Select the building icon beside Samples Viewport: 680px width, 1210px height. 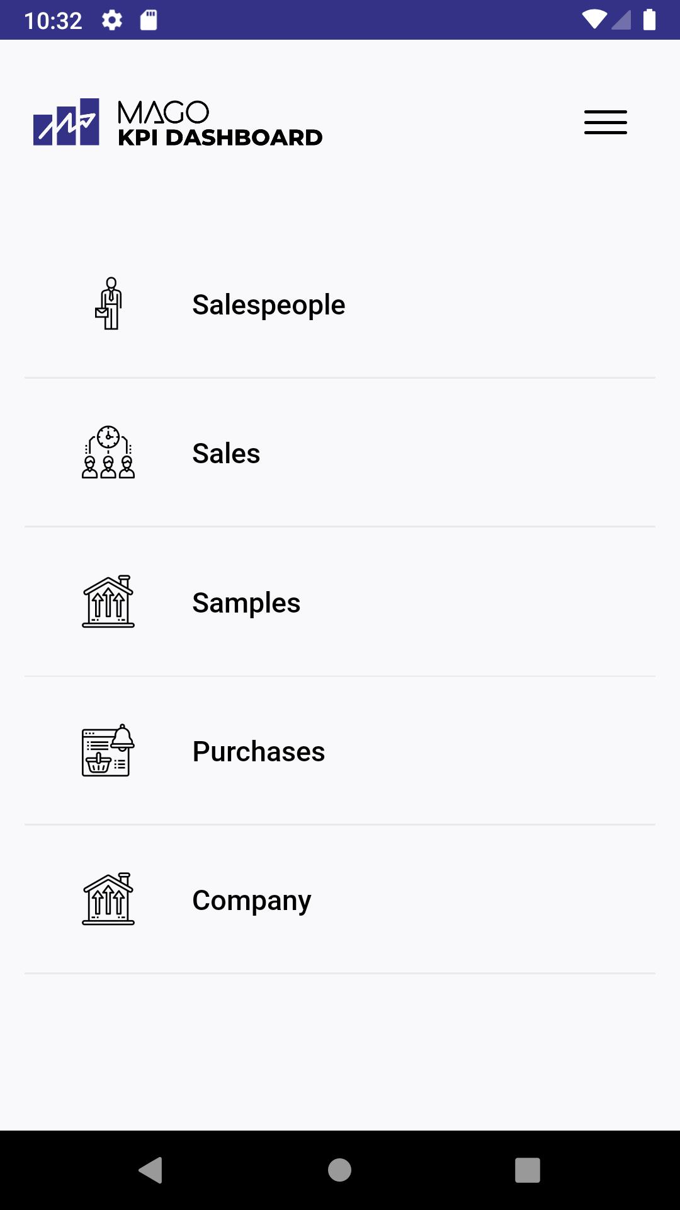108,601
